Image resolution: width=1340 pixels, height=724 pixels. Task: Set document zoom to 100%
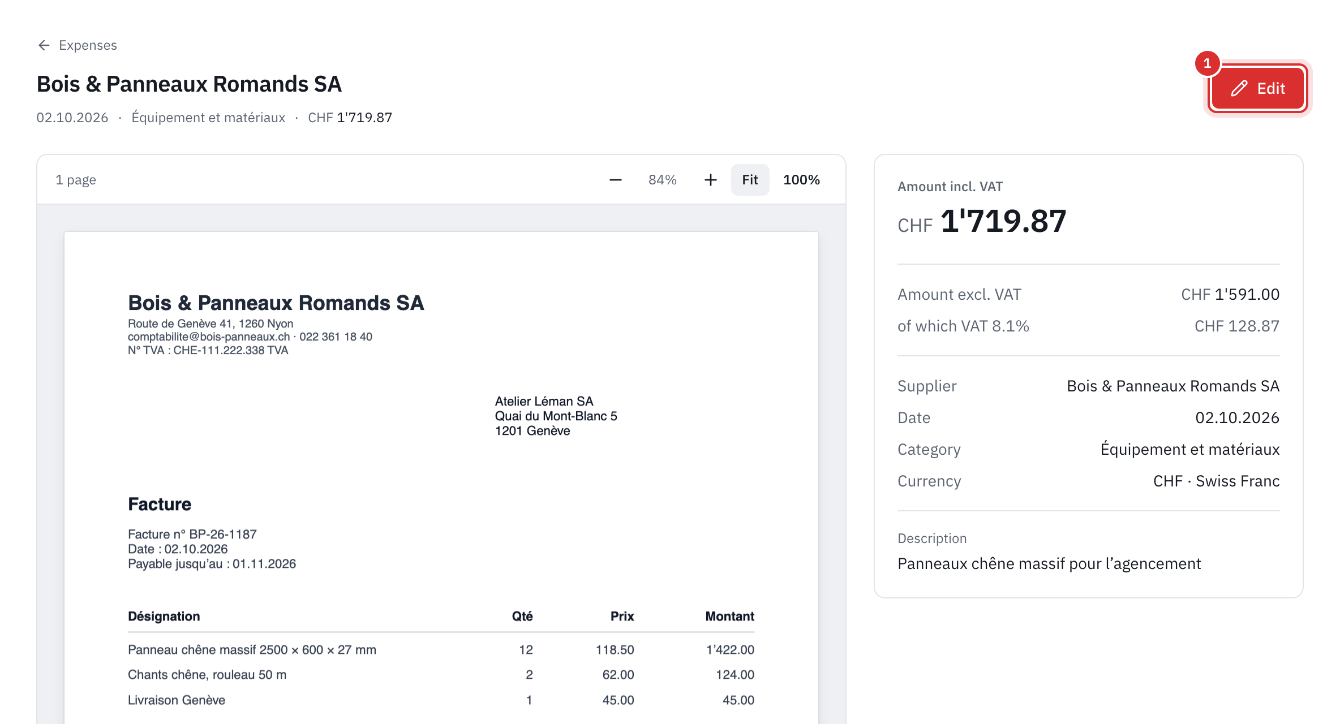pos(801,180)
